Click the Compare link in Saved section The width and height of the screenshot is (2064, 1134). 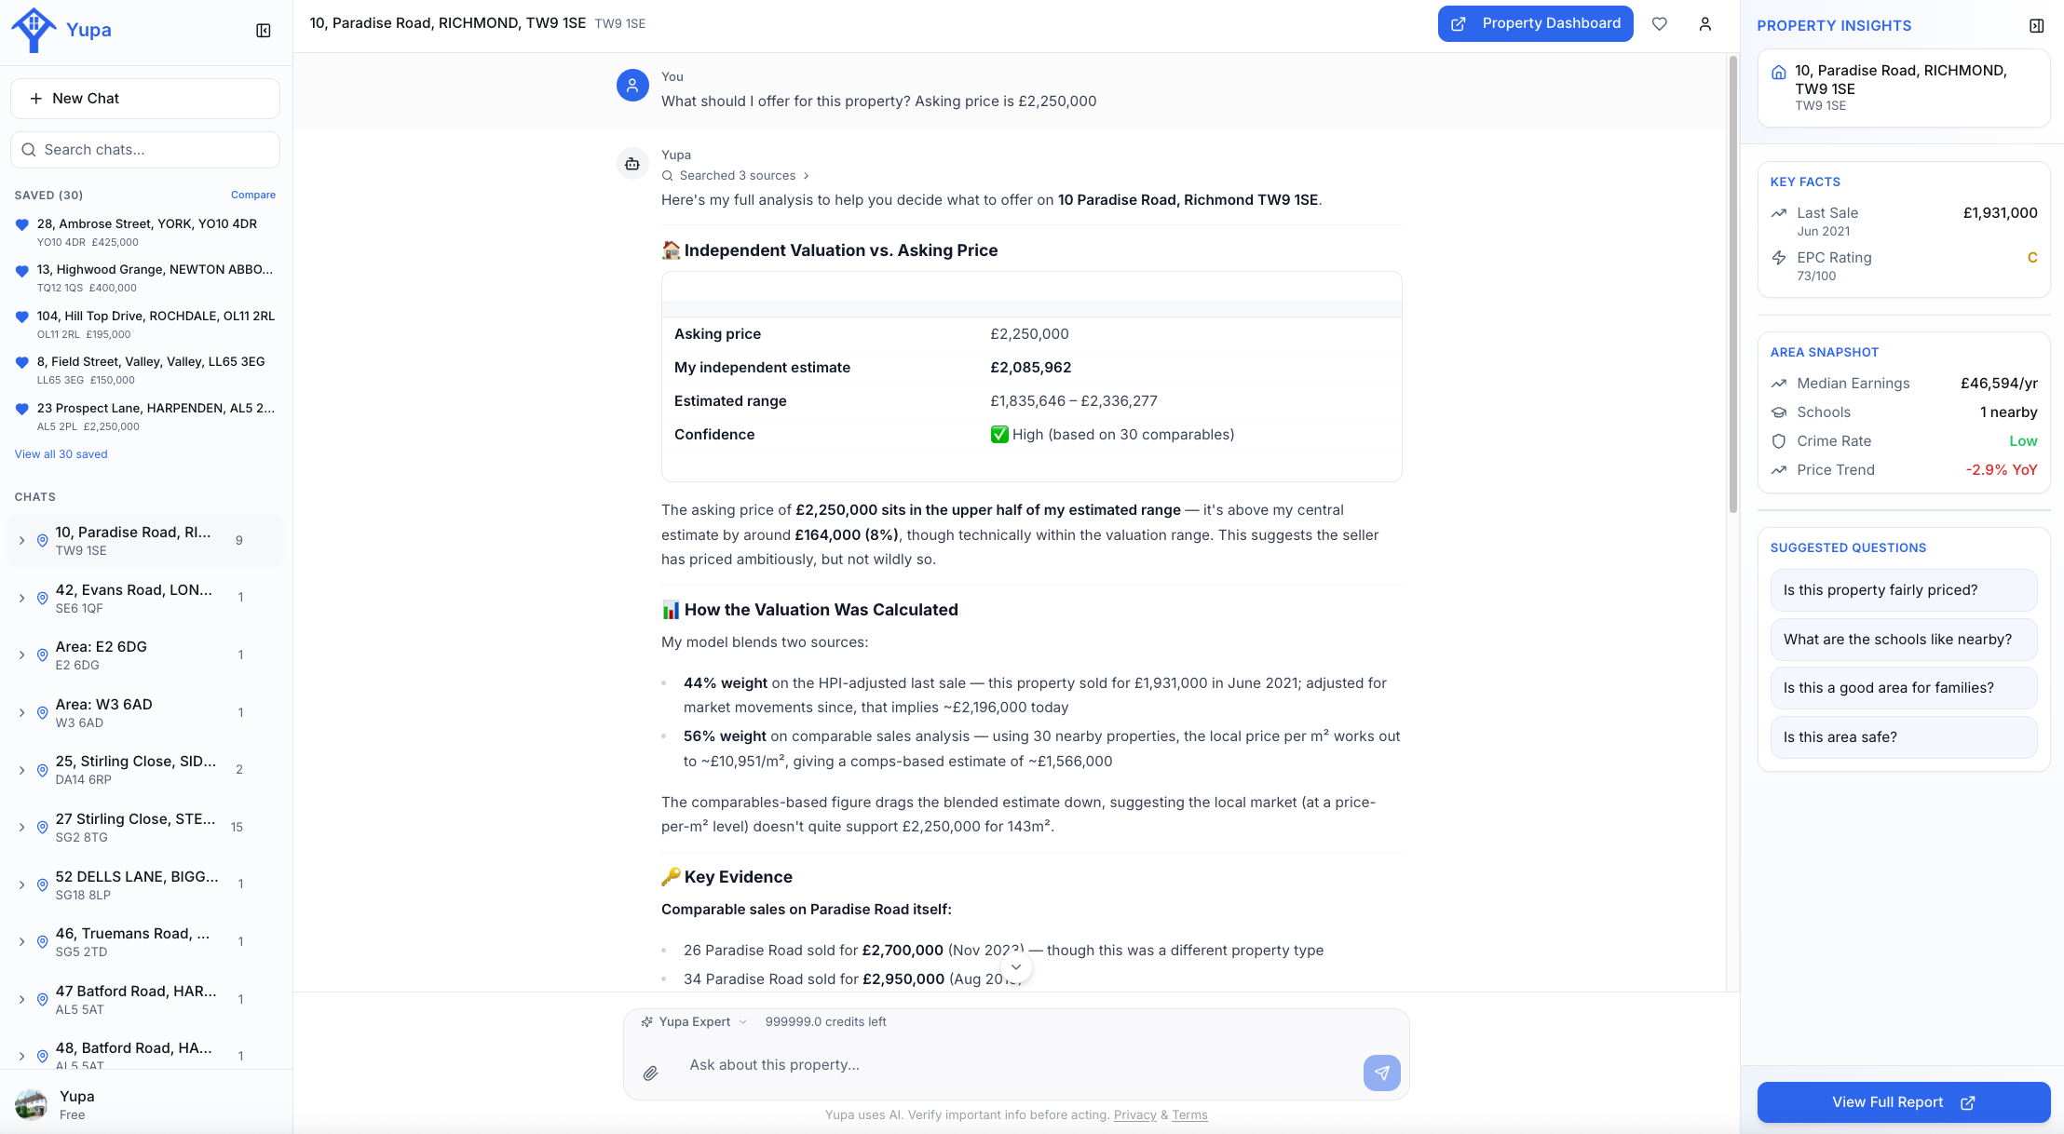click(253, 196)
